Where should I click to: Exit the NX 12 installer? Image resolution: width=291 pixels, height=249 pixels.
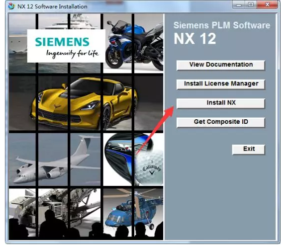tap(249, 150)
